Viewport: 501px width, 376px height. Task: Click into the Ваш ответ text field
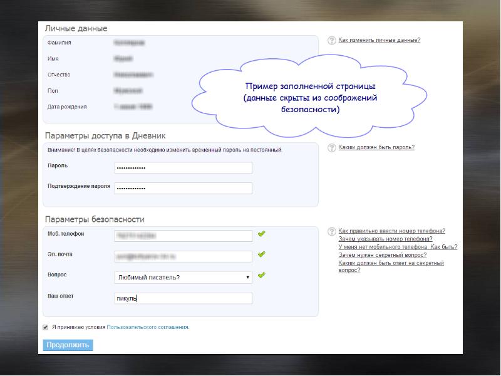click(183, 299)
